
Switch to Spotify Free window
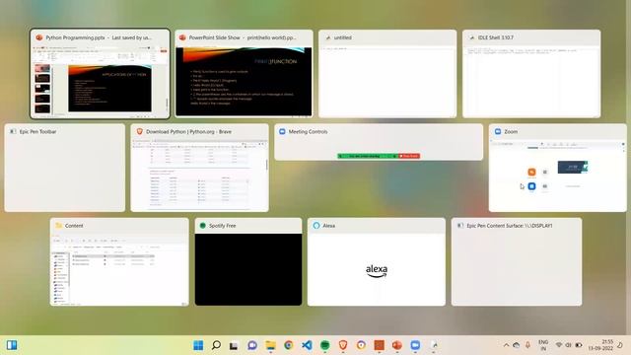point(248,262)
